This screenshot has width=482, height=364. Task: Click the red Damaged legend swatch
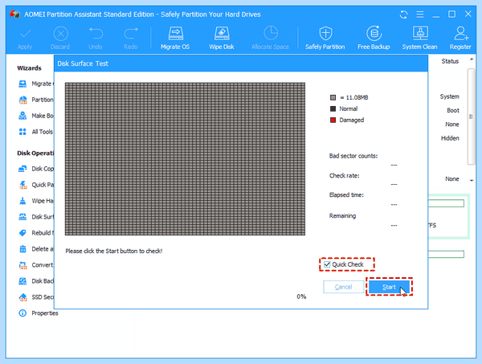point(333,120)
